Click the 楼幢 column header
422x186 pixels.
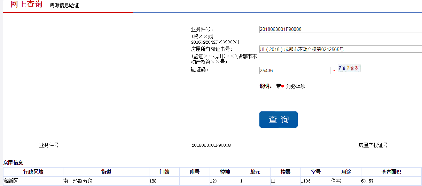pyautogui.click(x=225, y=172)
